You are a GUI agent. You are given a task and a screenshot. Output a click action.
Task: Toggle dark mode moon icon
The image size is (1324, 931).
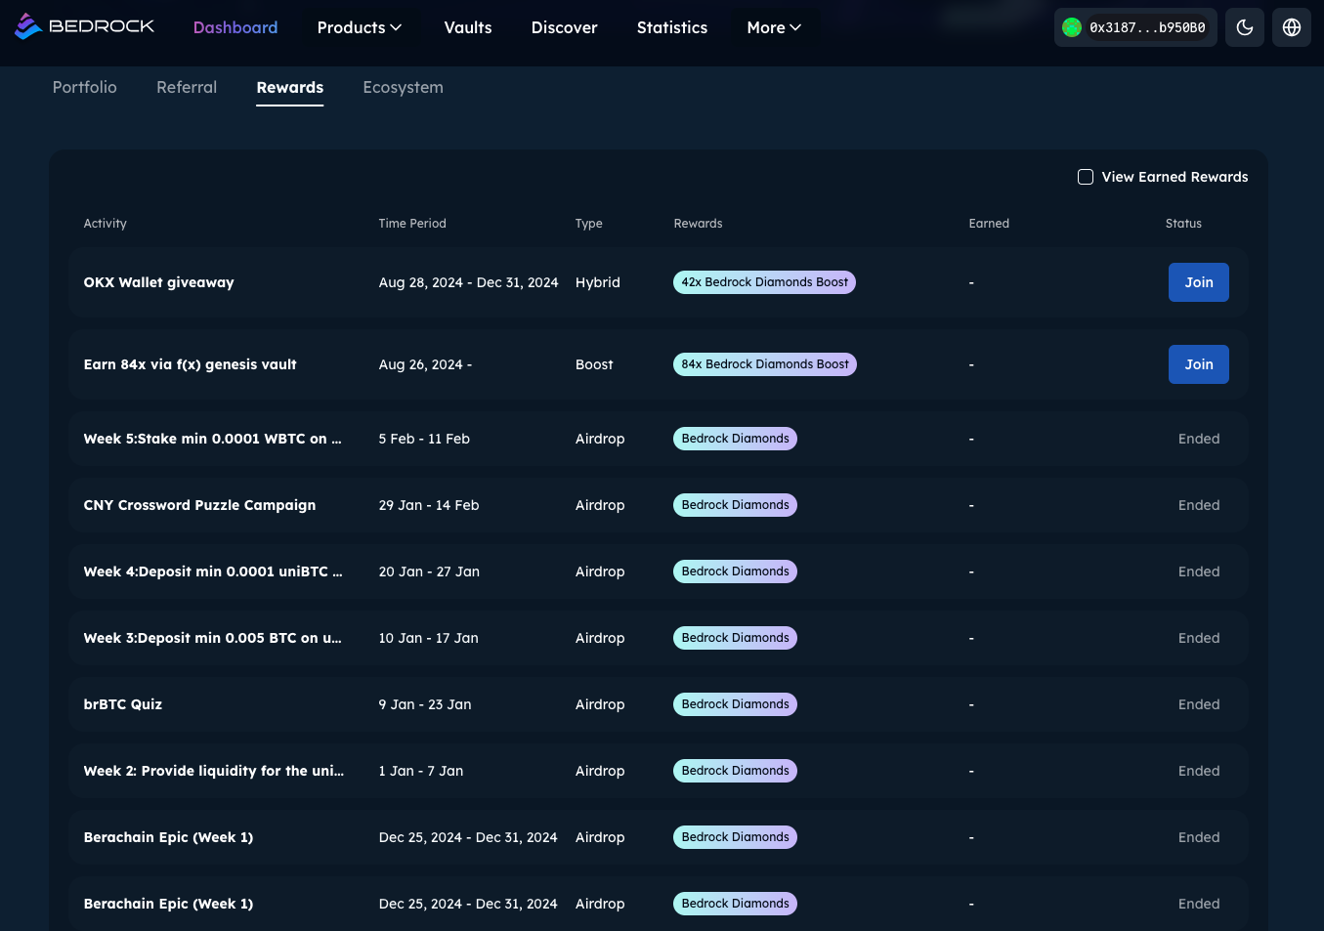(1244, 27)
